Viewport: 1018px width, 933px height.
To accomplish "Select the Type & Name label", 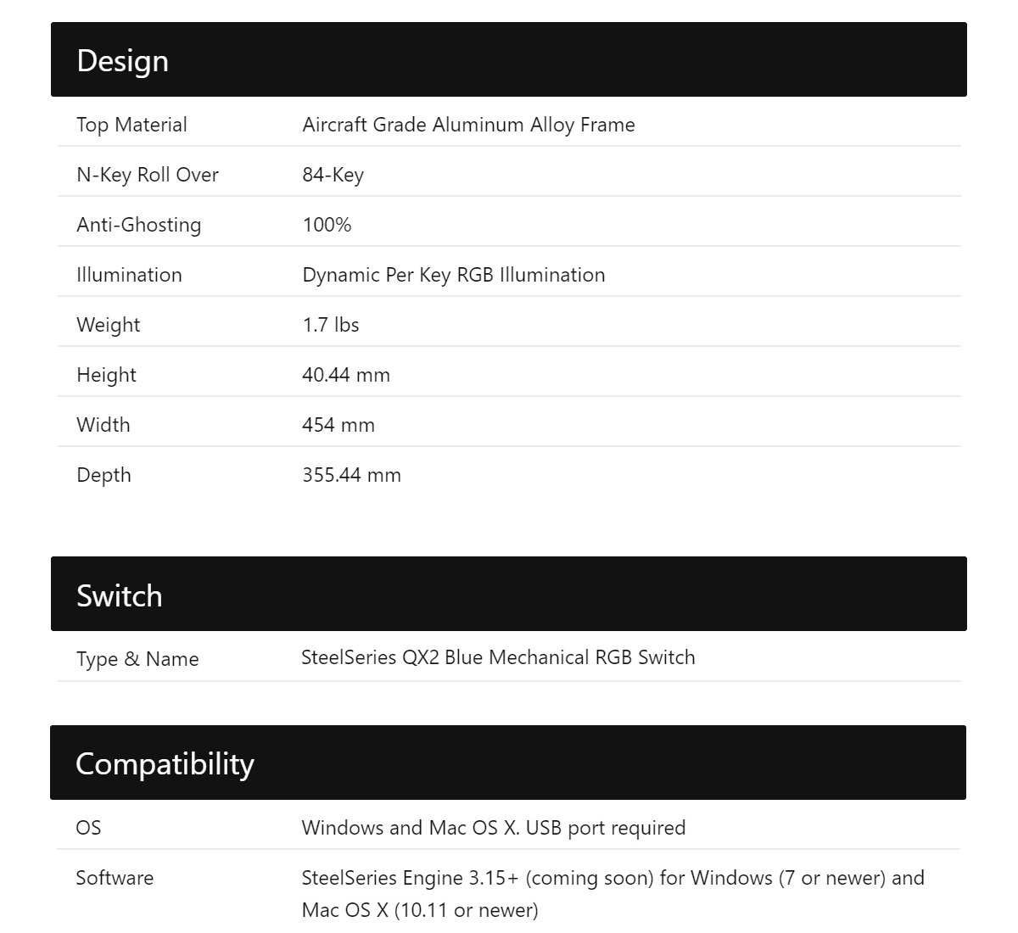I will coord(137,659).
